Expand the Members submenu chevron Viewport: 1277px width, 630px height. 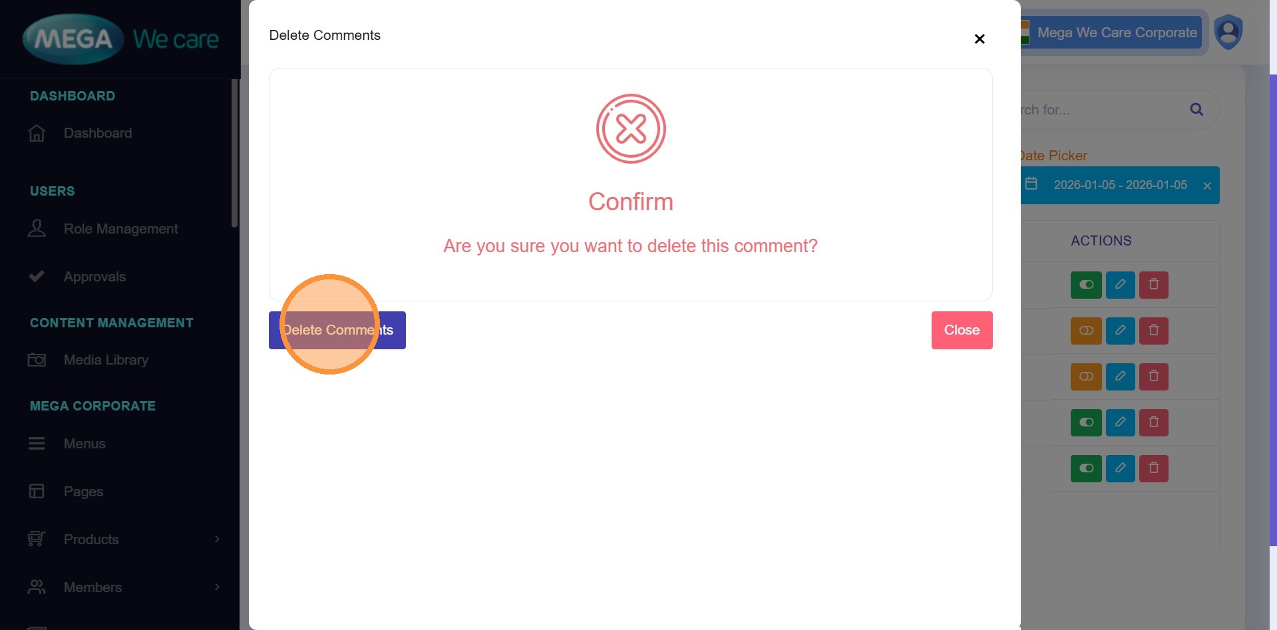(x=217, y=587)
